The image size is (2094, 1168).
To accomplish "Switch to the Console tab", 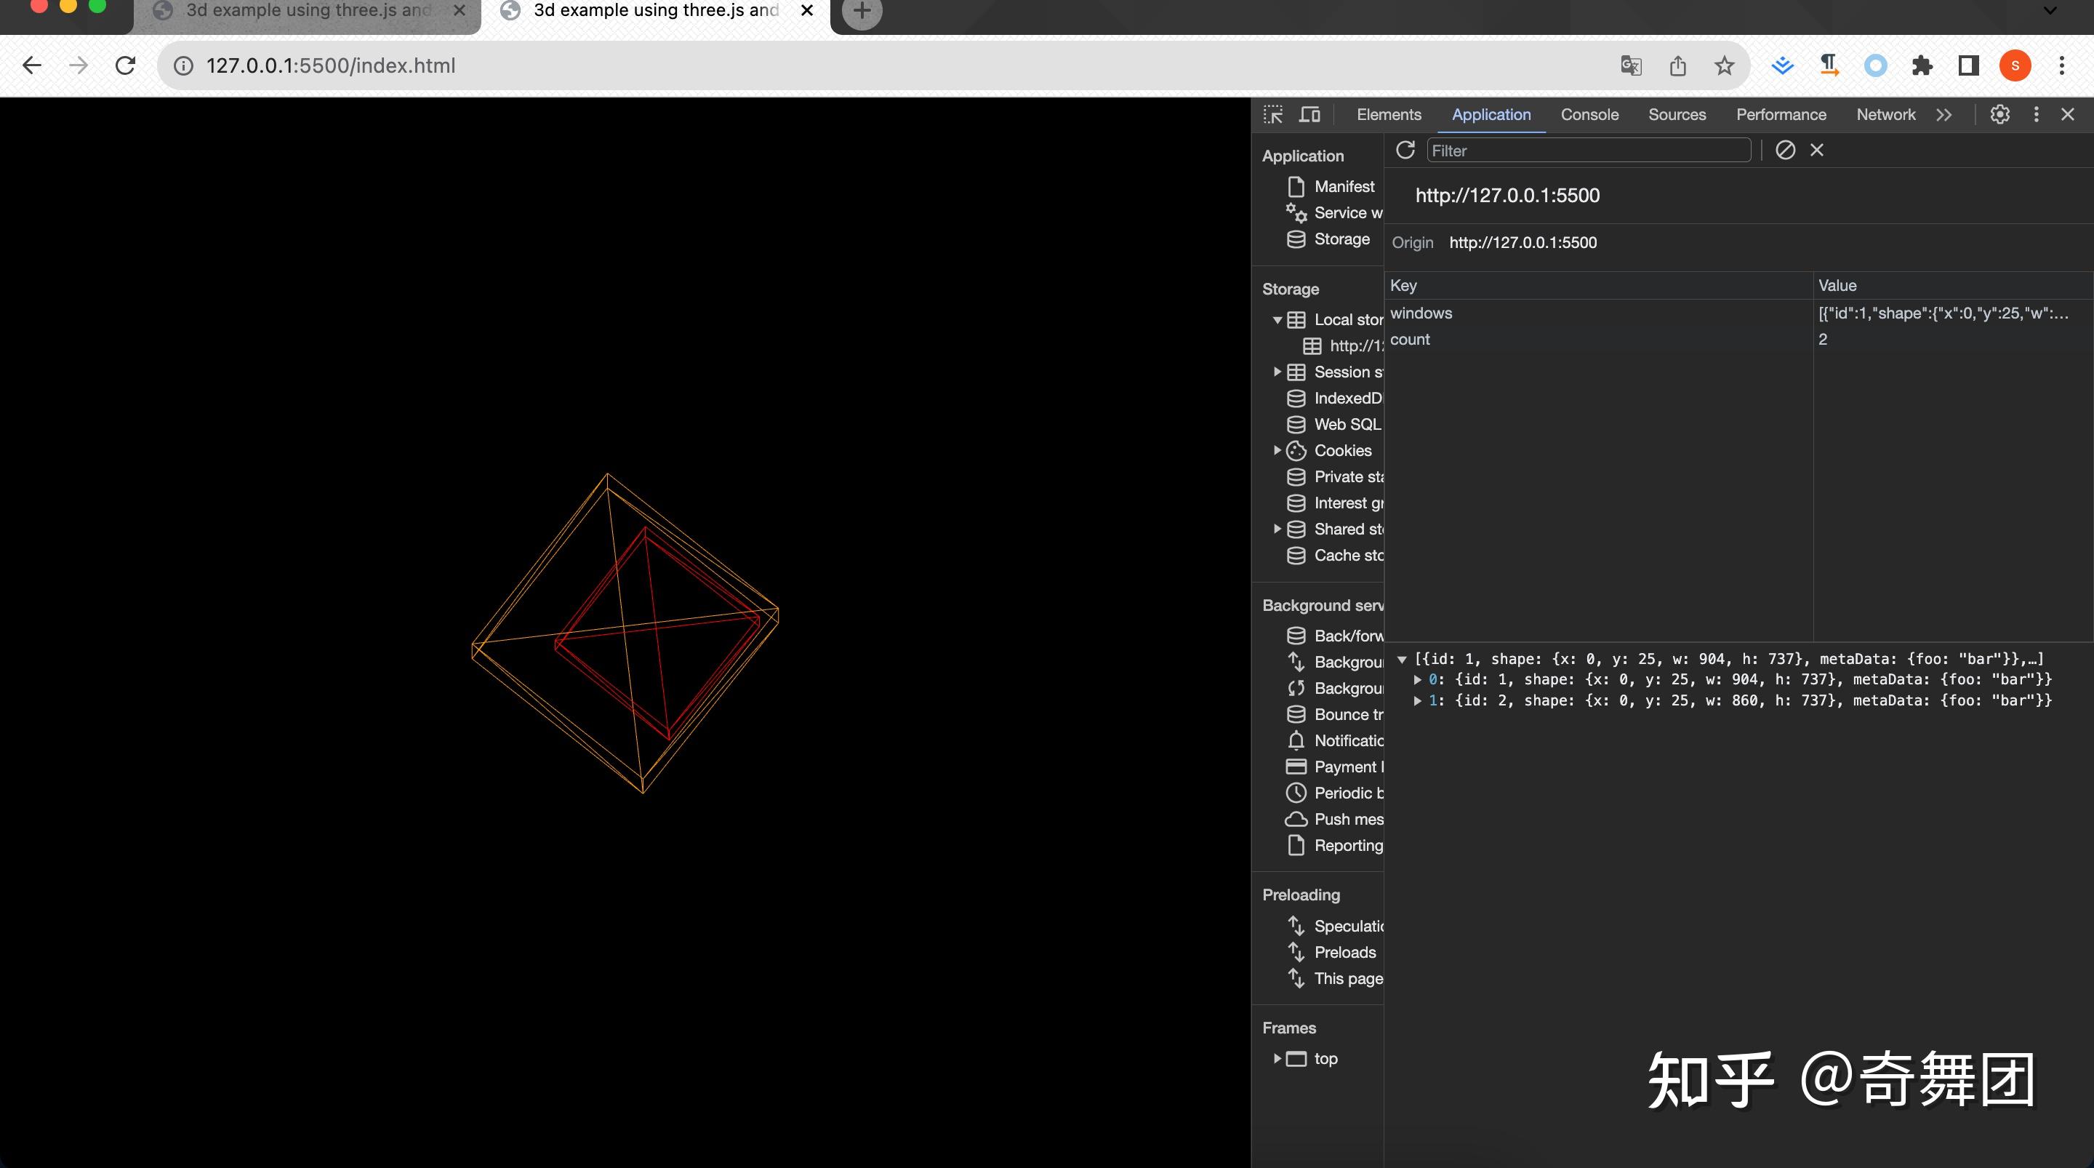I will coord(1589,115).
